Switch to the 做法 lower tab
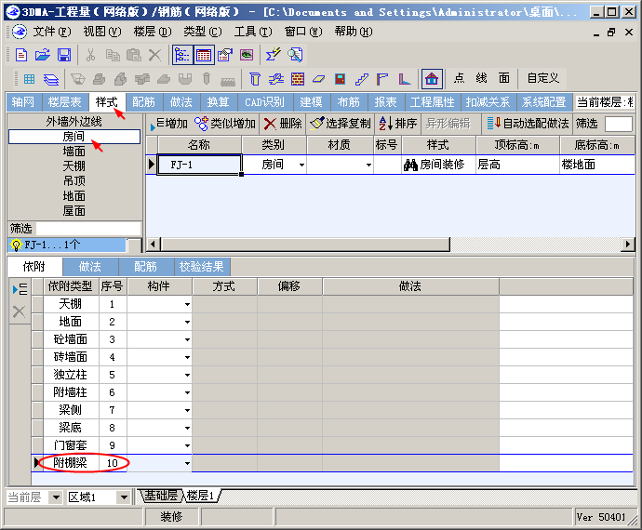The height and width of the screenshot is (530, 642). click(x=90, y=267)
